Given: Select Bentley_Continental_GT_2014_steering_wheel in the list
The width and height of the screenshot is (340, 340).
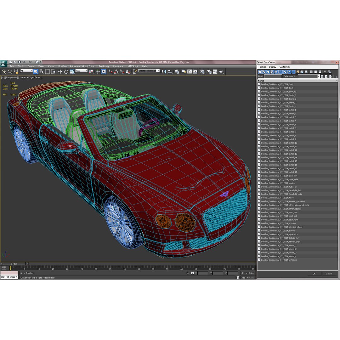Looking at the screenshot, I should (282, 227).
